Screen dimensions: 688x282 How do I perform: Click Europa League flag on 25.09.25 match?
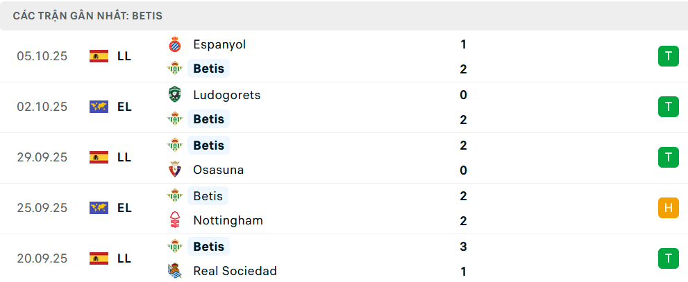[99, 208]
